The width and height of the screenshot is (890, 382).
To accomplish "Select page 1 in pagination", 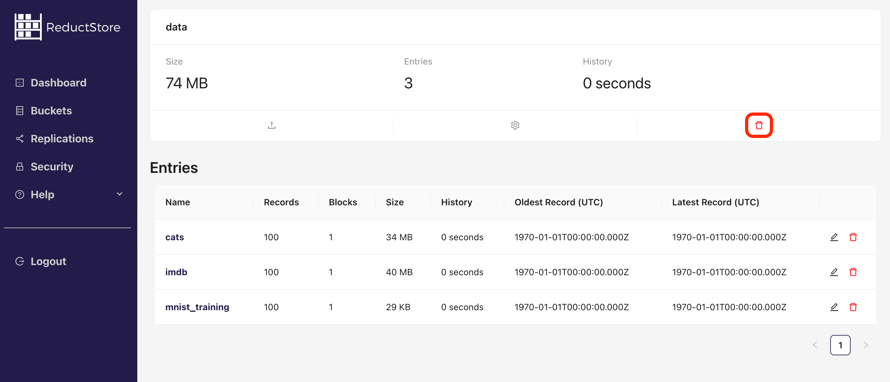I will tap(840, 345).
